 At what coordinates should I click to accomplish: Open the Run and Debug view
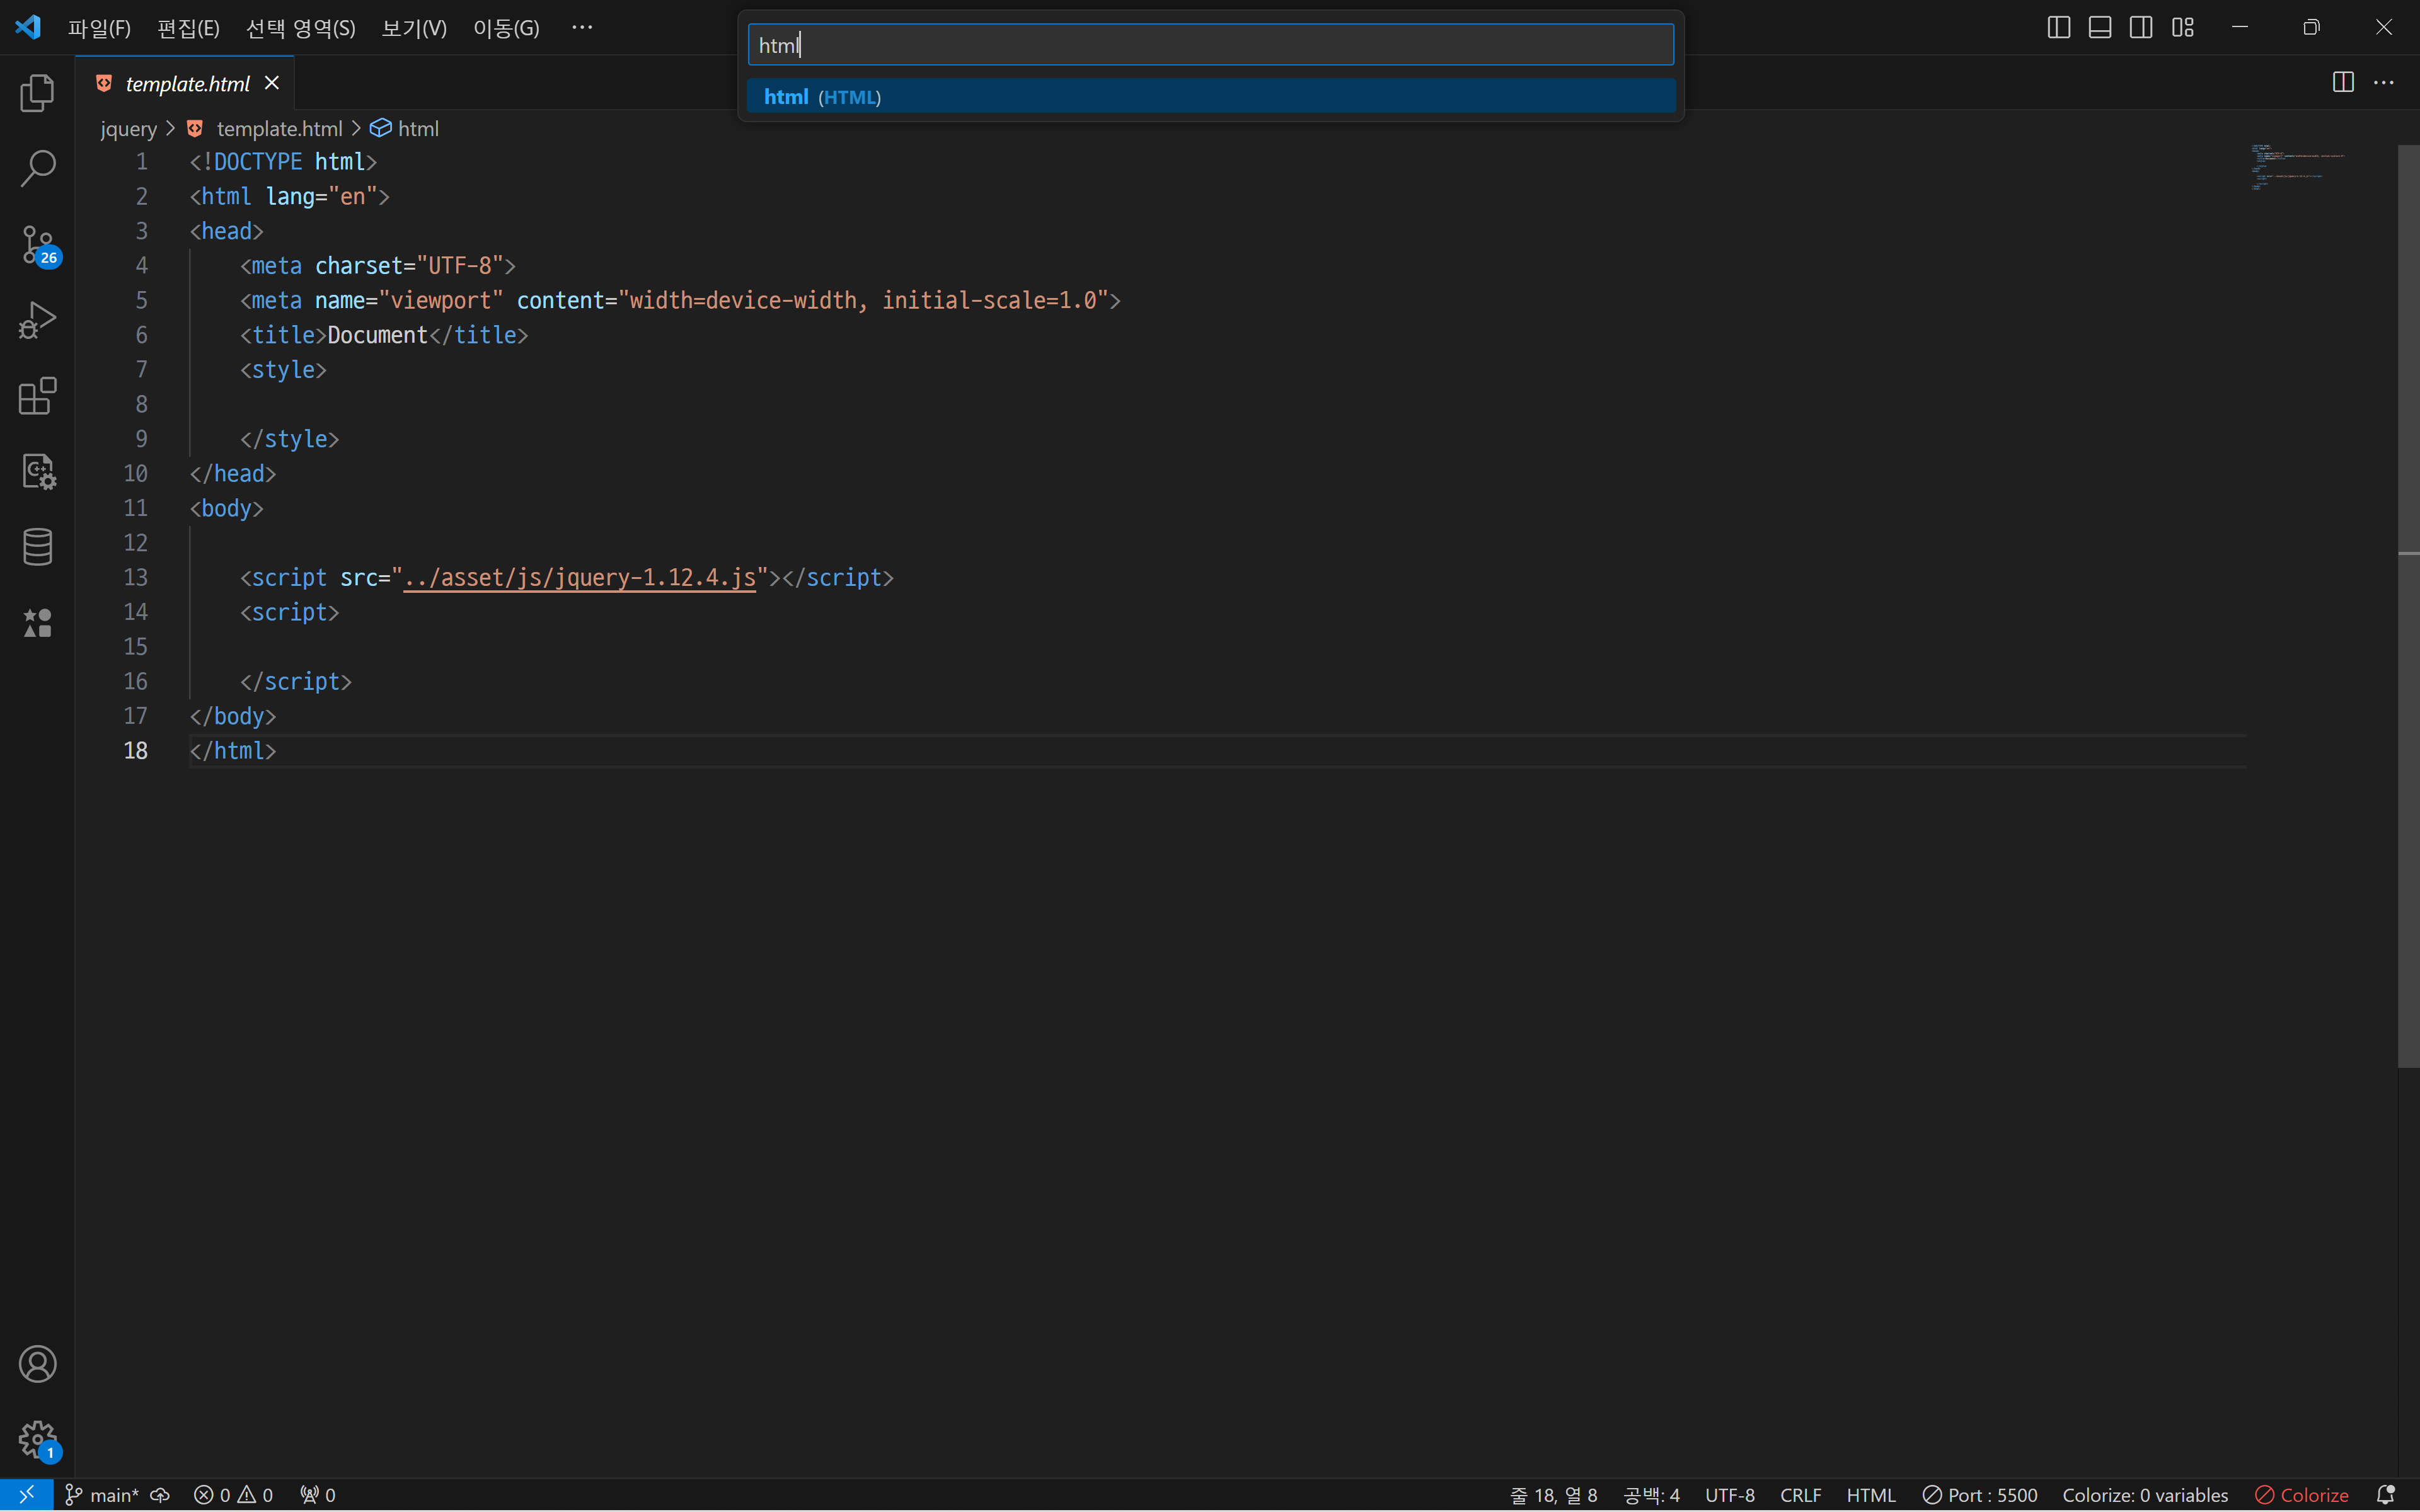pos(37,321)
